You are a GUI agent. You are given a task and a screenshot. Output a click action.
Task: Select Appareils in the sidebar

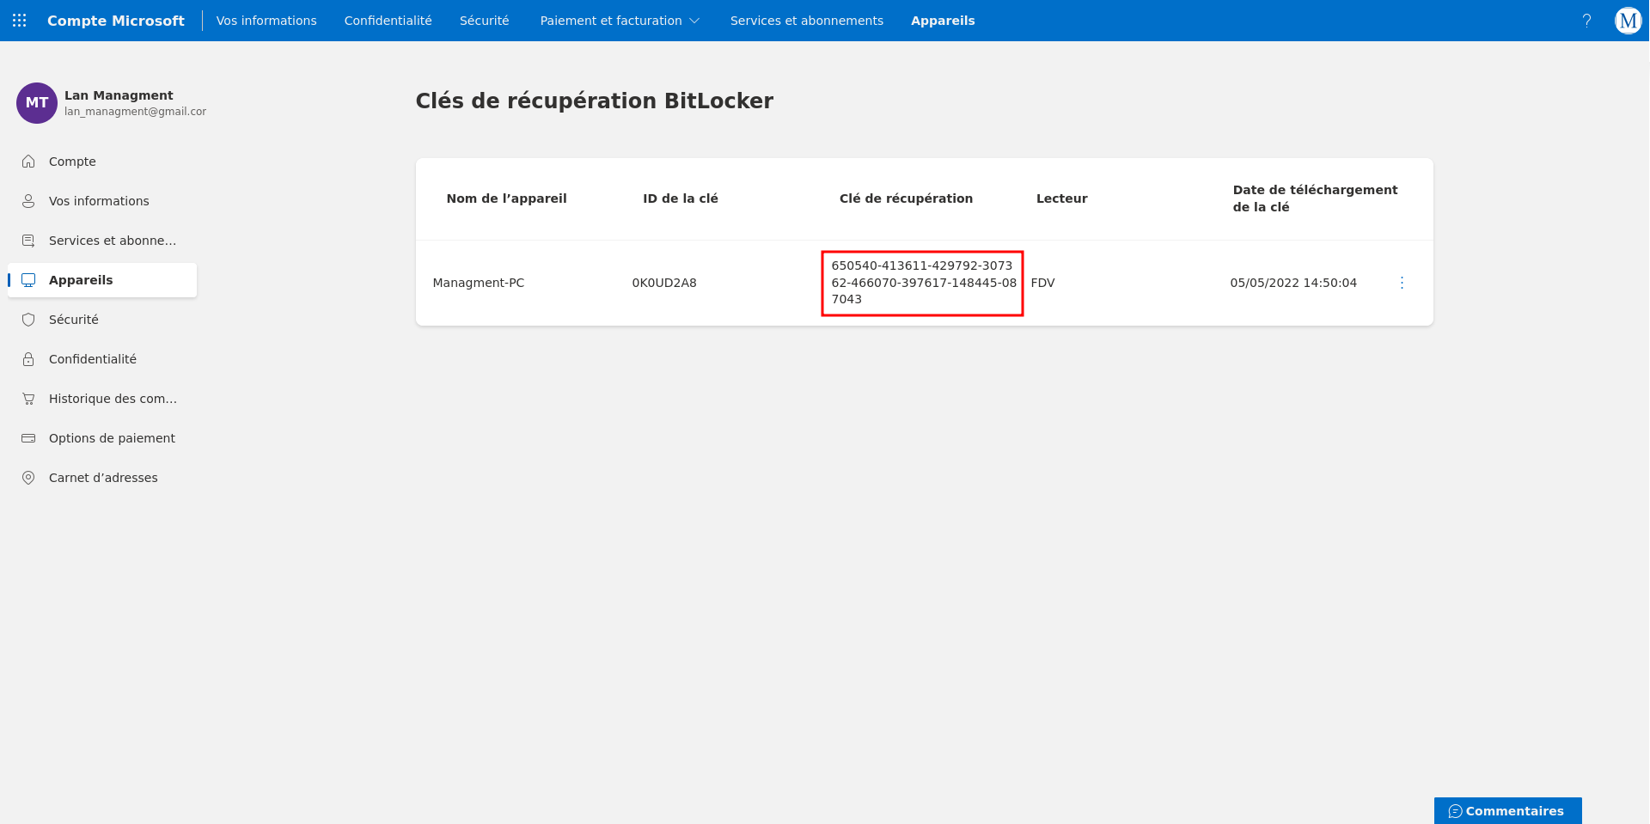pyautogui.click(x=102, y=280)
